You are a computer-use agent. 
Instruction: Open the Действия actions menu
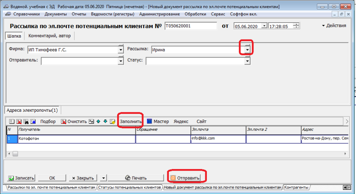tap(334, 26)
